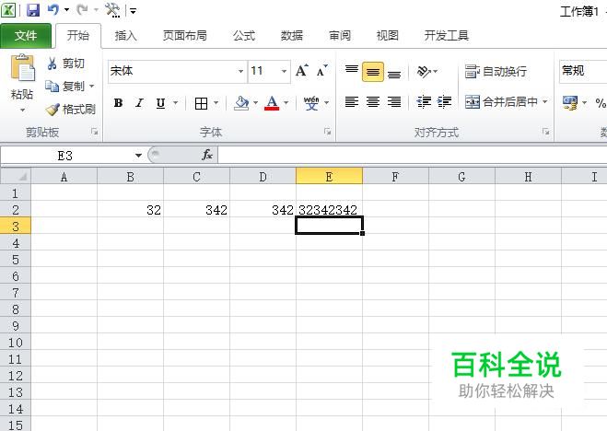Open the Paste clipboard icon

pos(22,68)
